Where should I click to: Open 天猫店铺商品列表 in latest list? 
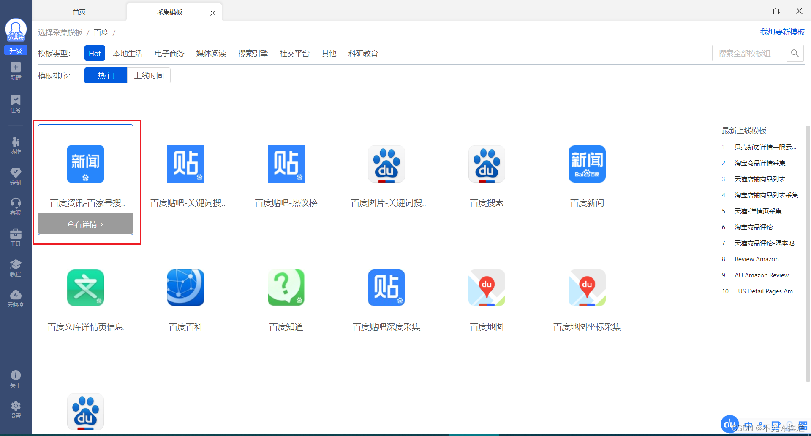point(760,179)
